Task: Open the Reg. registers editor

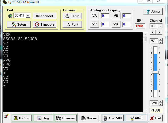Action: 43,118
